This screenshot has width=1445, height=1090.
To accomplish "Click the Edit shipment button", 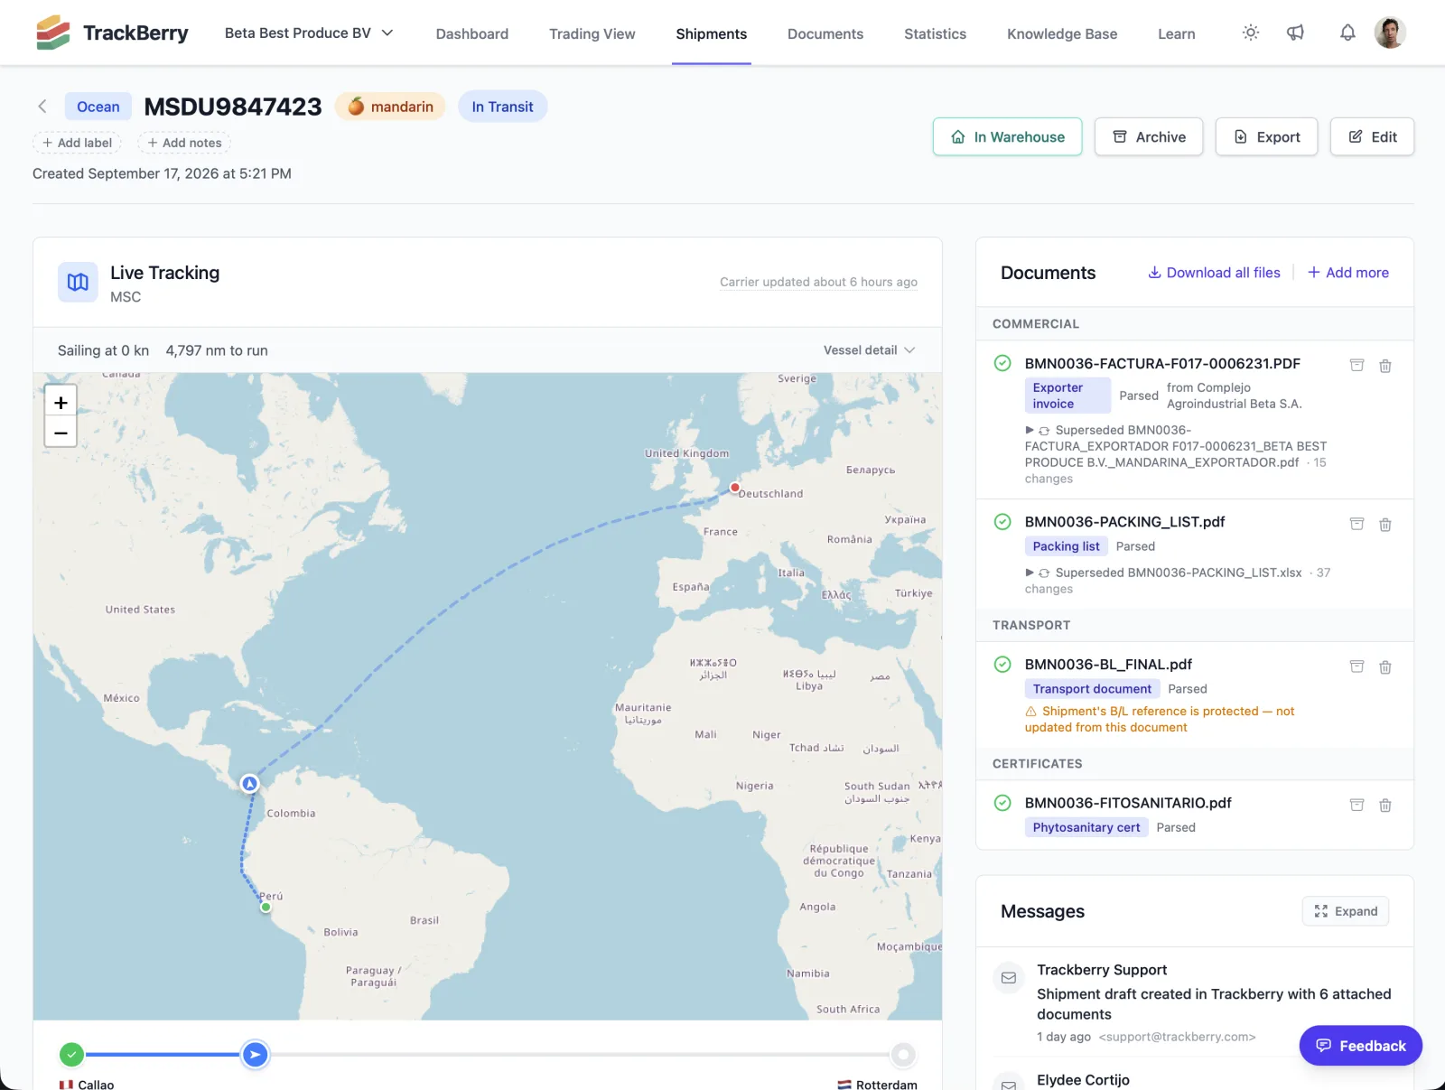I will pyautogui.click(x=1372, y=137).
